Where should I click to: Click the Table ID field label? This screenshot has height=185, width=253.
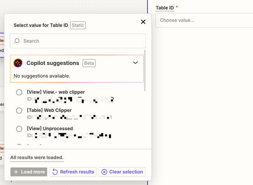(x=164, y=8)
